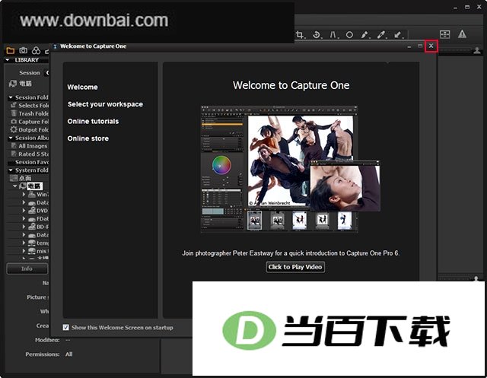Select the Crop tool in the toolbar
The image size is (487, 378).
(300, 34)
